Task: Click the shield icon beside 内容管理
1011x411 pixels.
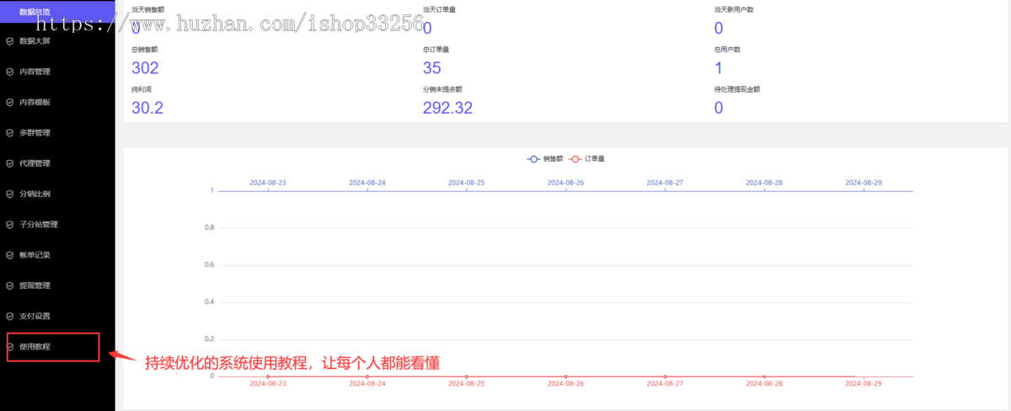Action: pyautogui.click(x=10, y=72)
